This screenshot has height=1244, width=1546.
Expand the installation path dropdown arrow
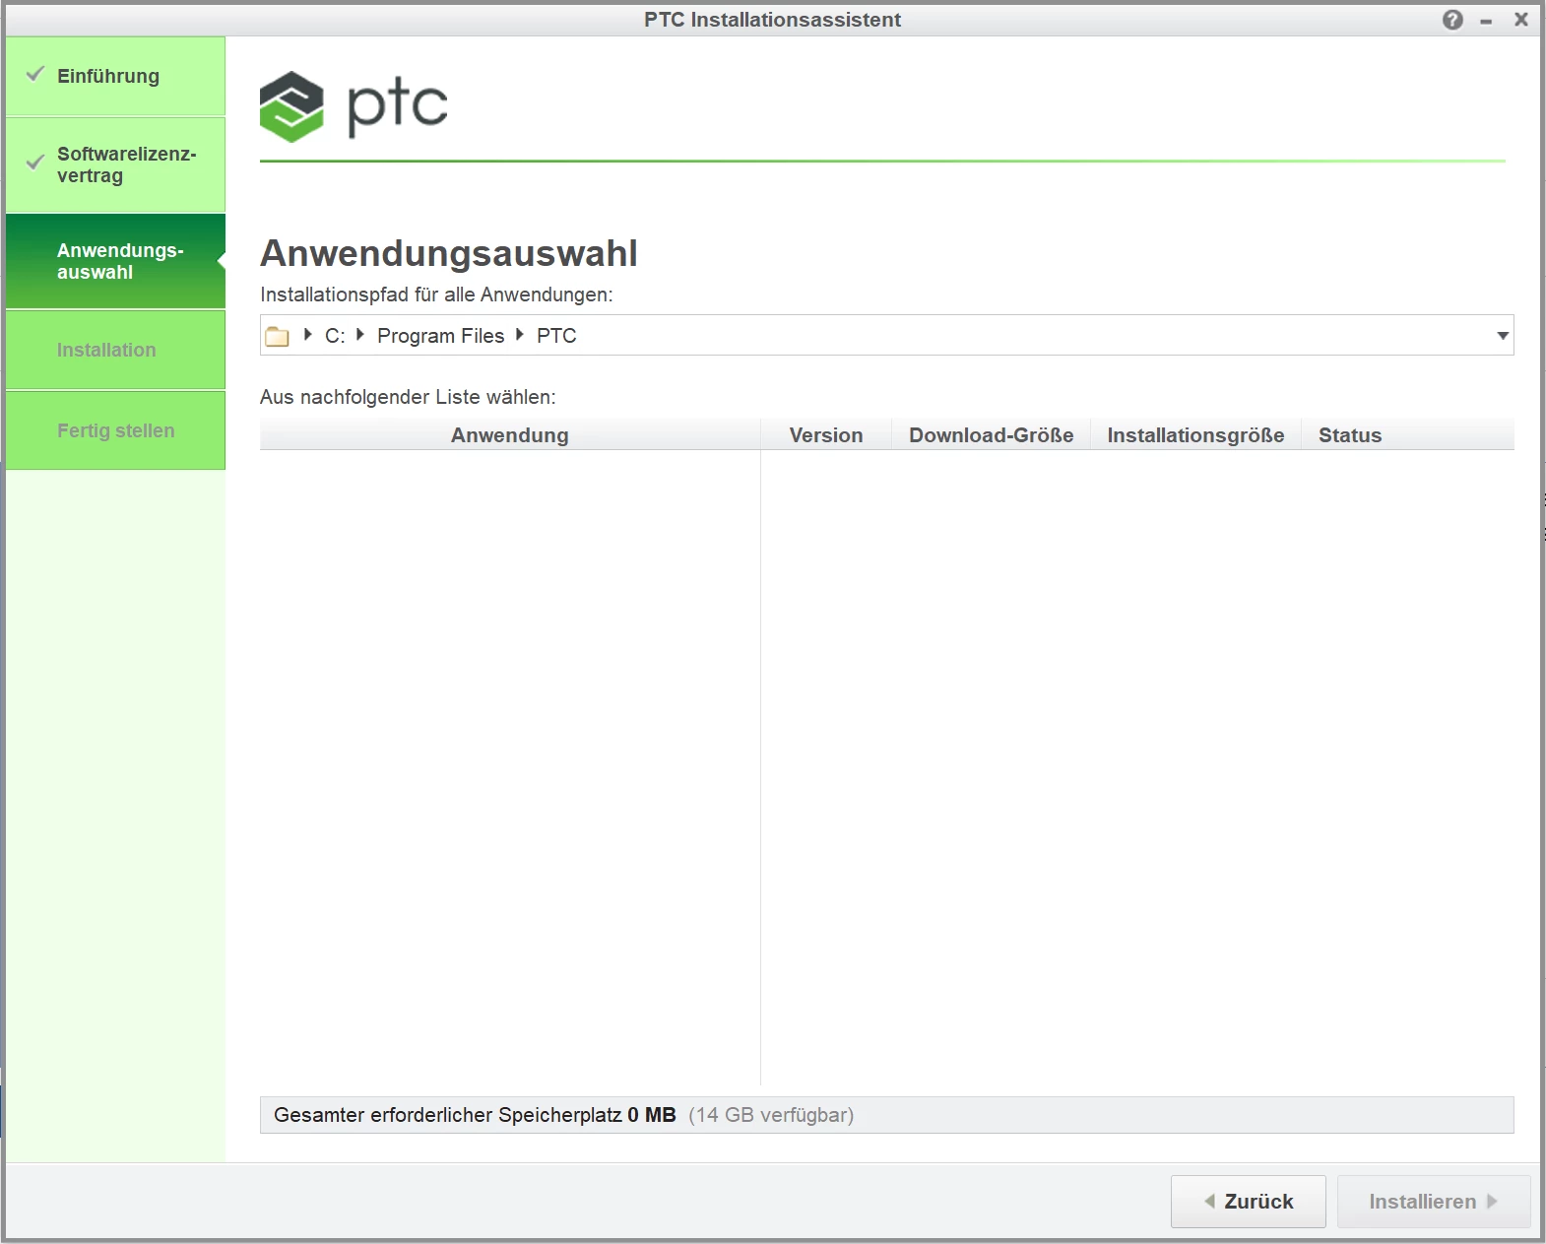(1503, 336)
